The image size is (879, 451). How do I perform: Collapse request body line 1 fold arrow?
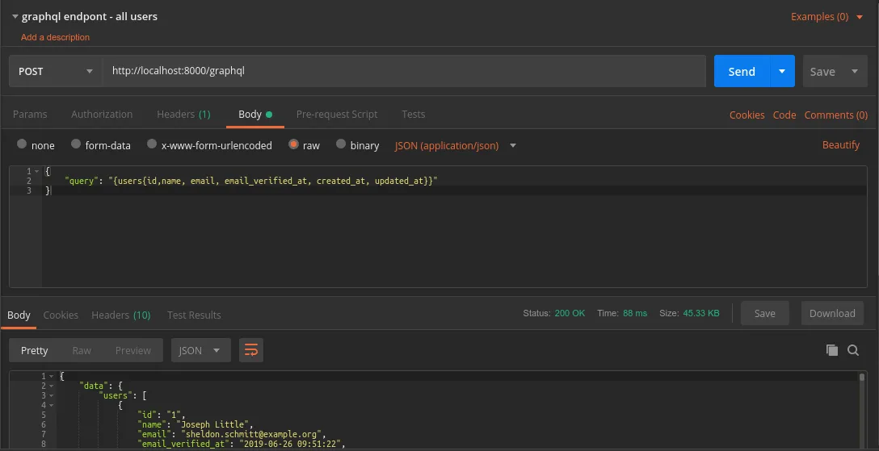point(37,171)
